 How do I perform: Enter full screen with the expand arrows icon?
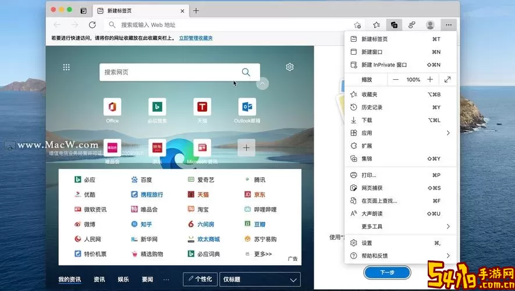447,80
